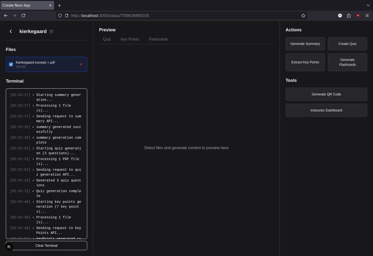This screenshot has height=256, width=373.
Task: Switch to the Key Points tab
Action: [x=130, y=39]
